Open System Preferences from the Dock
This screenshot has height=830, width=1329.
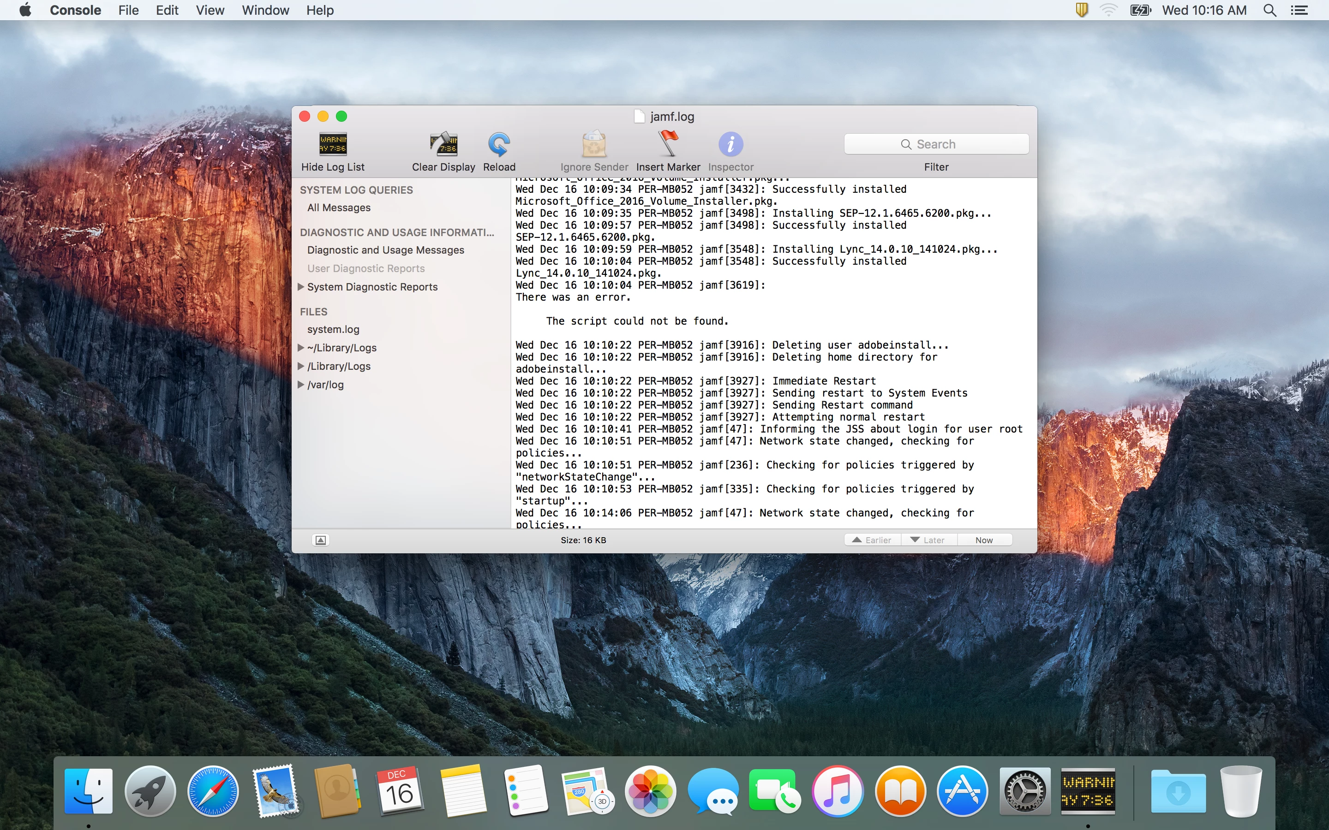coord(1025,791)
